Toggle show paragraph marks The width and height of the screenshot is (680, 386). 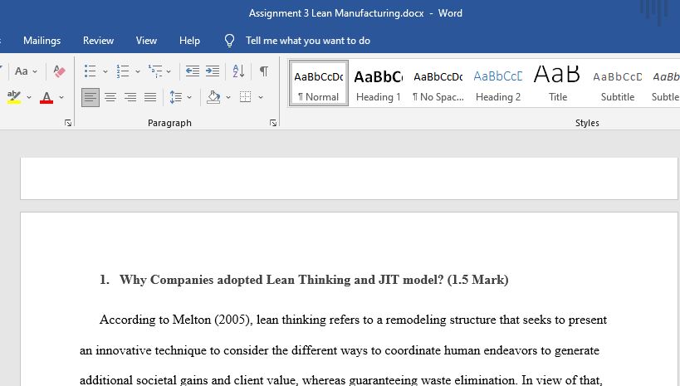pos(264,71)
